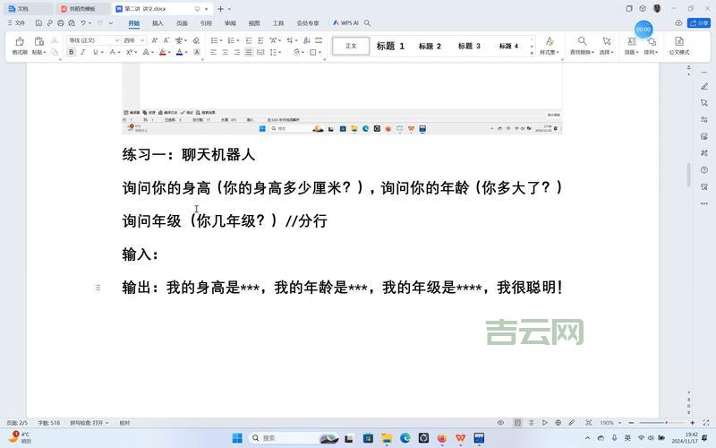Click the Format Painter (格式刷) icon
This screenshot has width=716, height=448.
tap(20, 41)
